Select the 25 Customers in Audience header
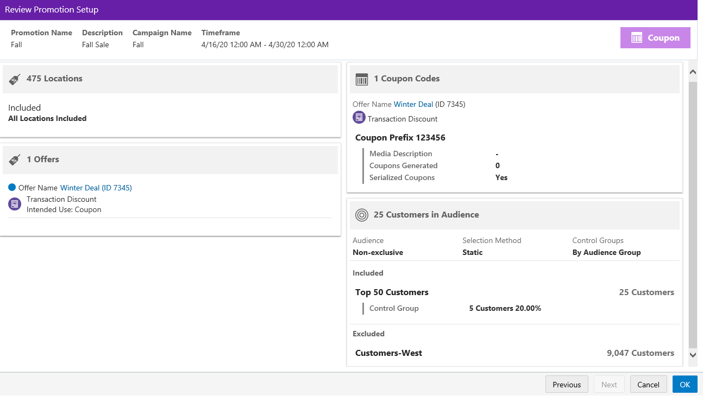This screenshot has width=703, height=396. click(x=515, y=215)
